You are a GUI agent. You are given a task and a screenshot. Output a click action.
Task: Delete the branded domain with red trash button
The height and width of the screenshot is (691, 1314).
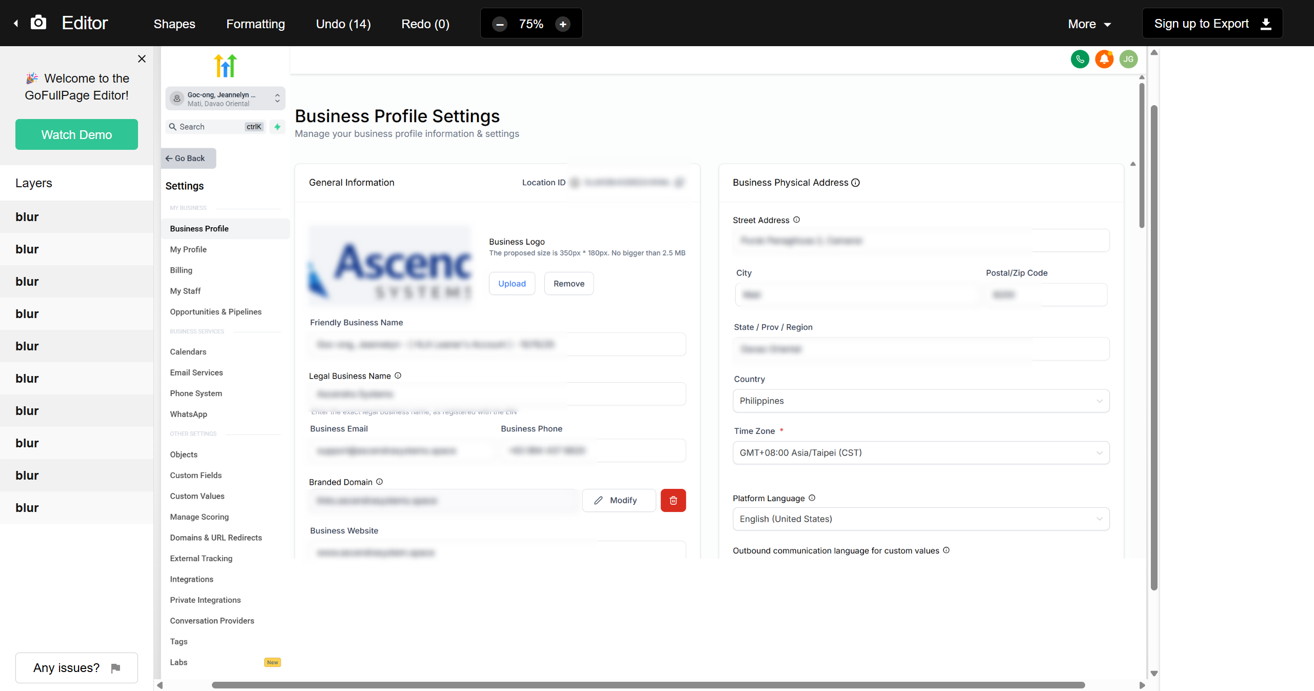point(673,500)
